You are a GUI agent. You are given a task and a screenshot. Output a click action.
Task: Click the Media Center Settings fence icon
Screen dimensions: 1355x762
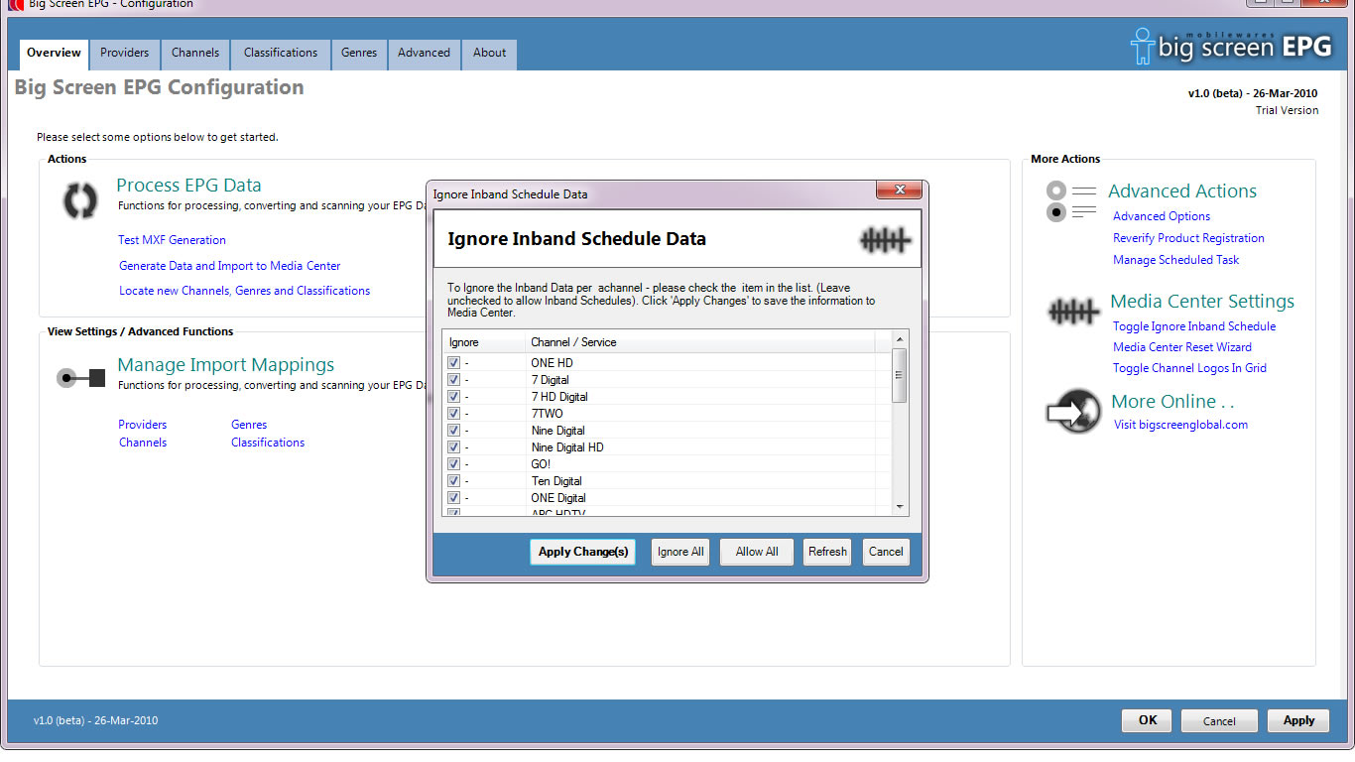[x=1073, y=313]
